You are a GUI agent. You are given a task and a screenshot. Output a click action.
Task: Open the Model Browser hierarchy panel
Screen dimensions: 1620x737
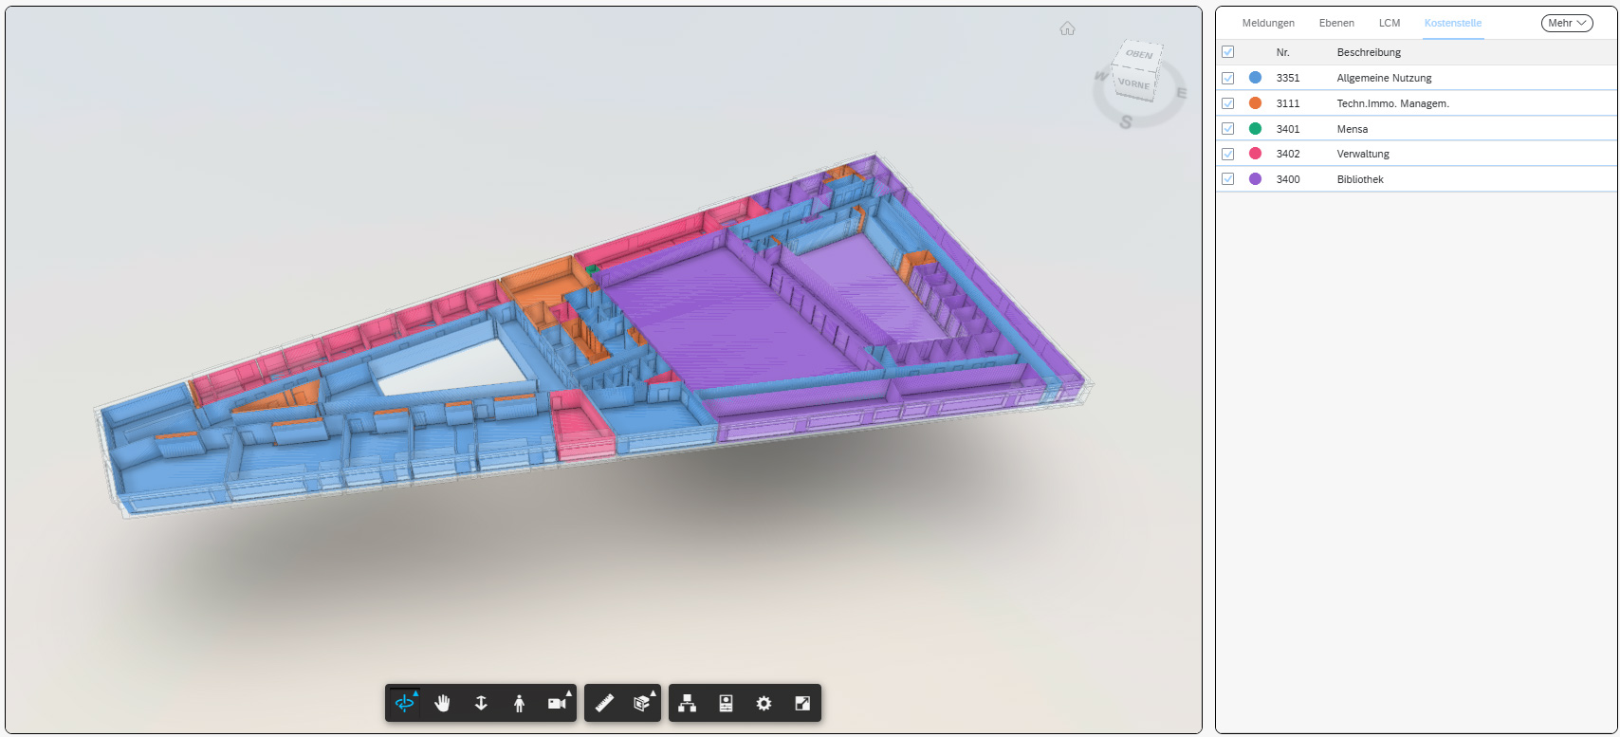(x=688, y=704)
